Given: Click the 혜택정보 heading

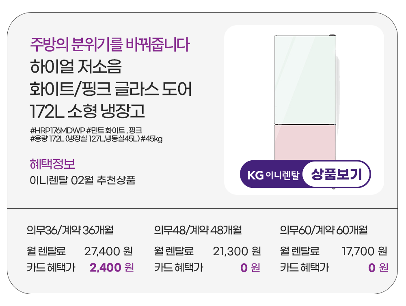Looking at the screenshot, I should coord(52,164).
